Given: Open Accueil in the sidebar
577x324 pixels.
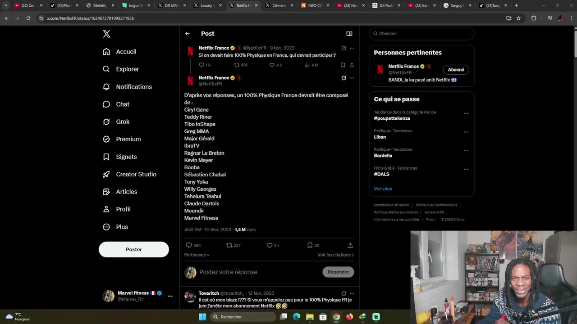Looking at the screenshot, I should (119, 52).
